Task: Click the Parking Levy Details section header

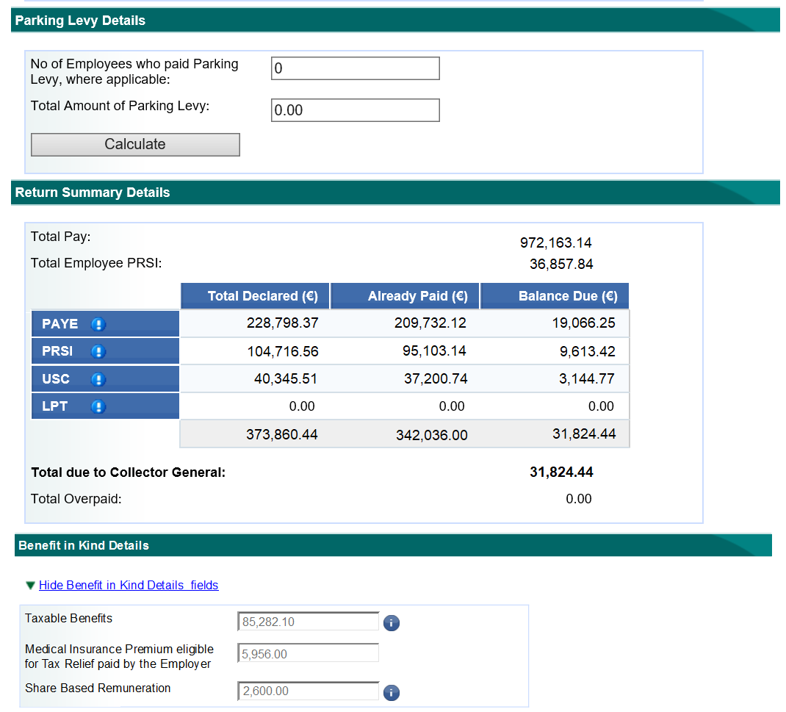Action: pos(81,21)
